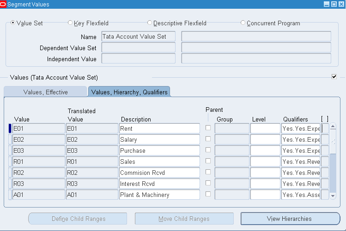The image size is (346, 231).
Task: Select the record indicator for row E02
Action: pyautogui.click(x=10, y=139)
